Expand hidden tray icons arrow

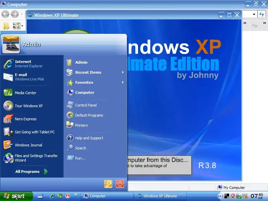click(x=220, y=196)
